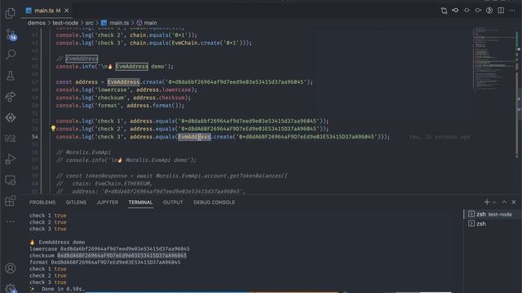Click main.ts in the breadcrumb path

[x=115, y=23]
